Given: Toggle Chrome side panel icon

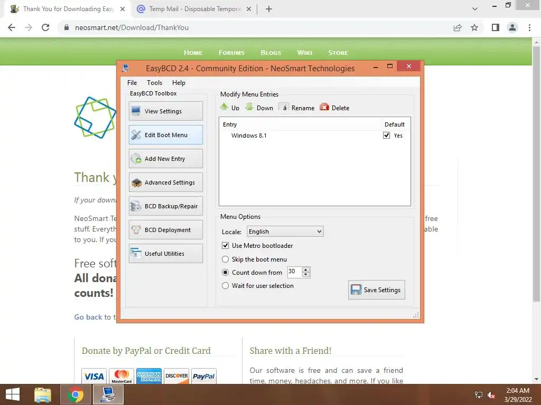Looking at the screenshot, I should [496, 27].
